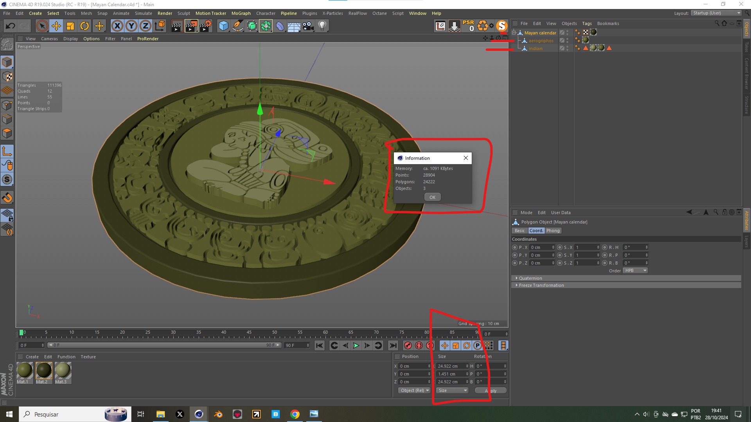Toggle indiam visibility dots

coord(568,48)
